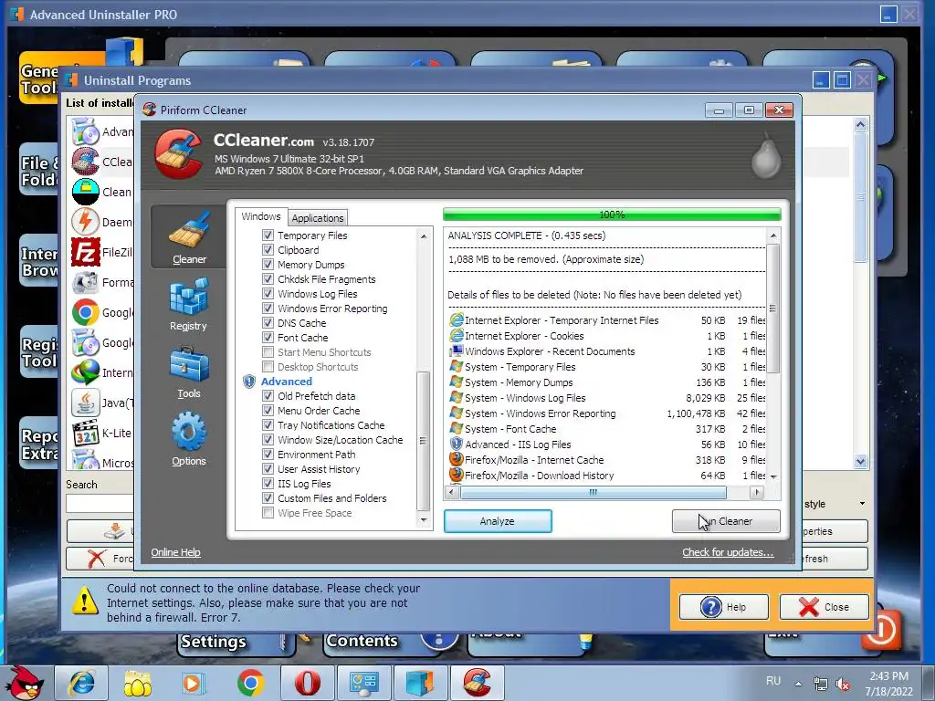935x701 pixels.
Task: Click the 100% analysis progress bar
Action: [x=612, y=214]
